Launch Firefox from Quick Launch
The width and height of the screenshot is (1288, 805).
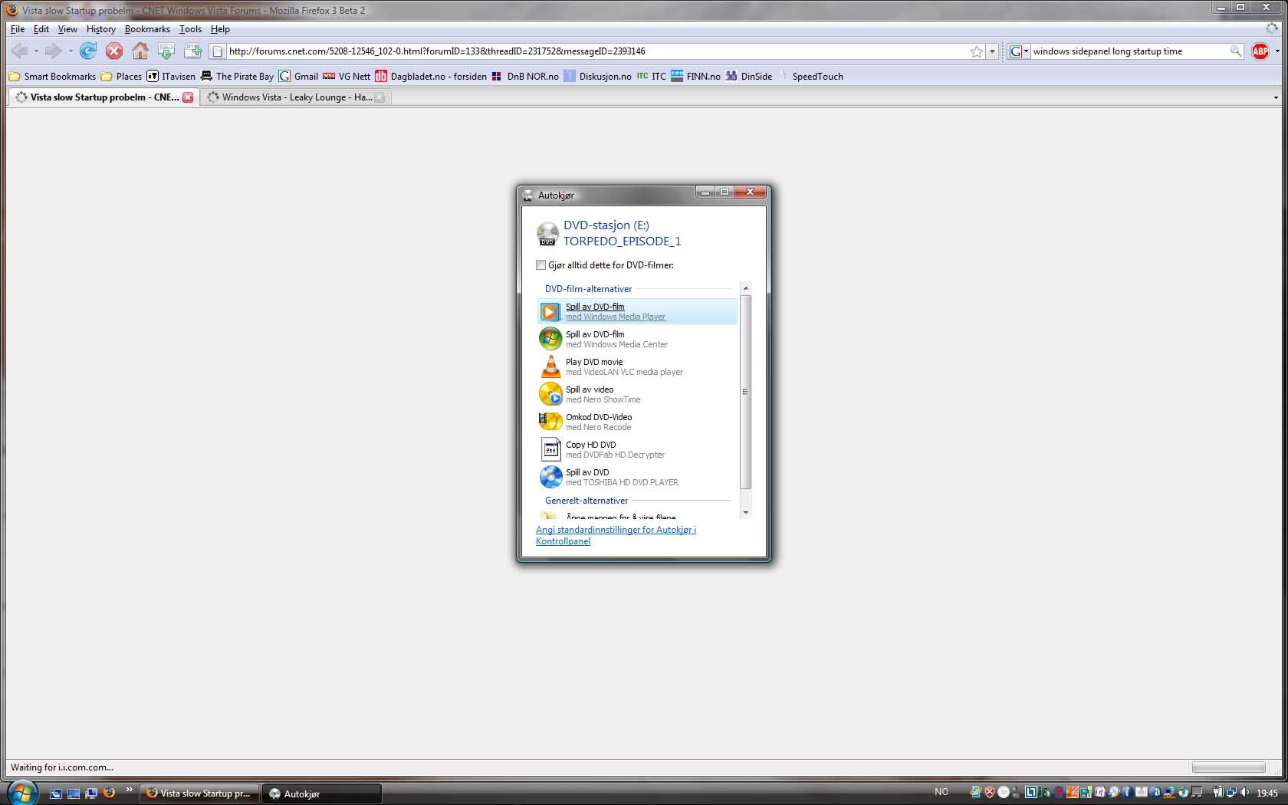click(x=109, y=793)
